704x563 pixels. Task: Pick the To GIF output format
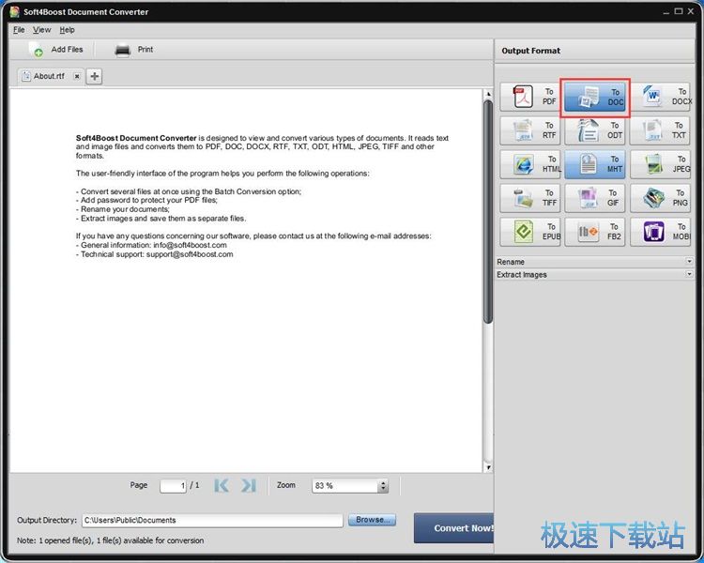(x=595, y=198)
